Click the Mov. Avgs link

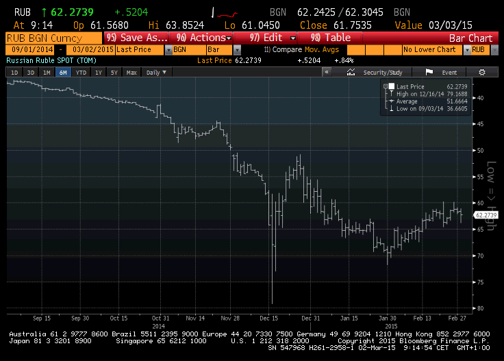click(321, 50)
